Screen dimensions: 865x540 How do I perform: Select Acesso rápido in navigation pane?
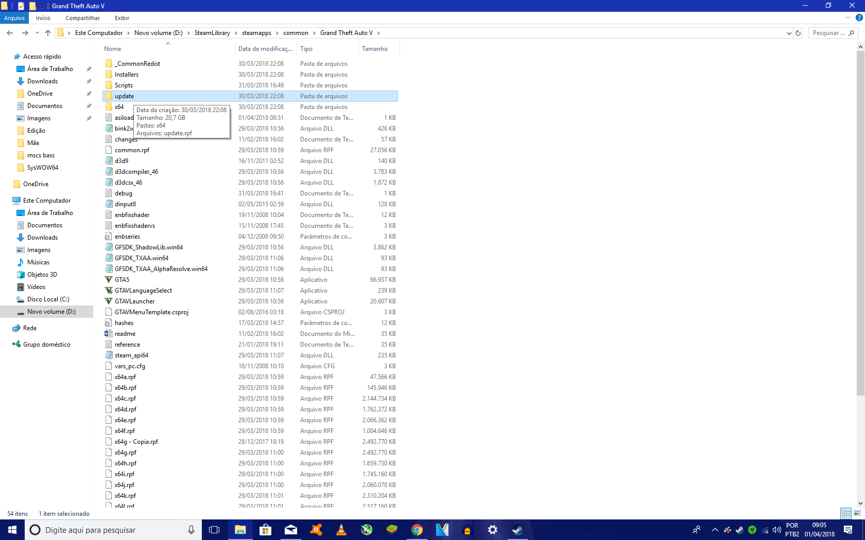[42, 57]
